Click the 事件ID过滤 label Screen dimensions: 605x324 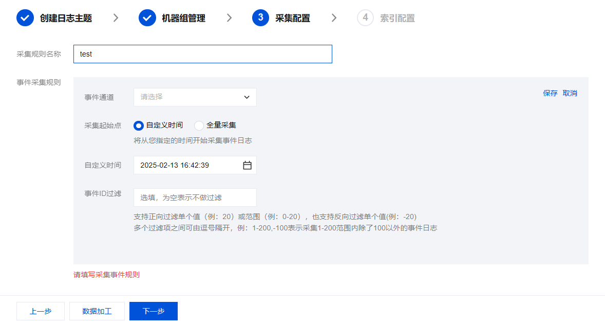[x=103, y=193]
